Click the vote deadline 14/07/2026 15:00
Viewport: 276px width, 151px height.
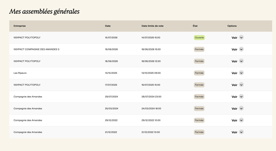pyautogui.click(x=151, y=38)
